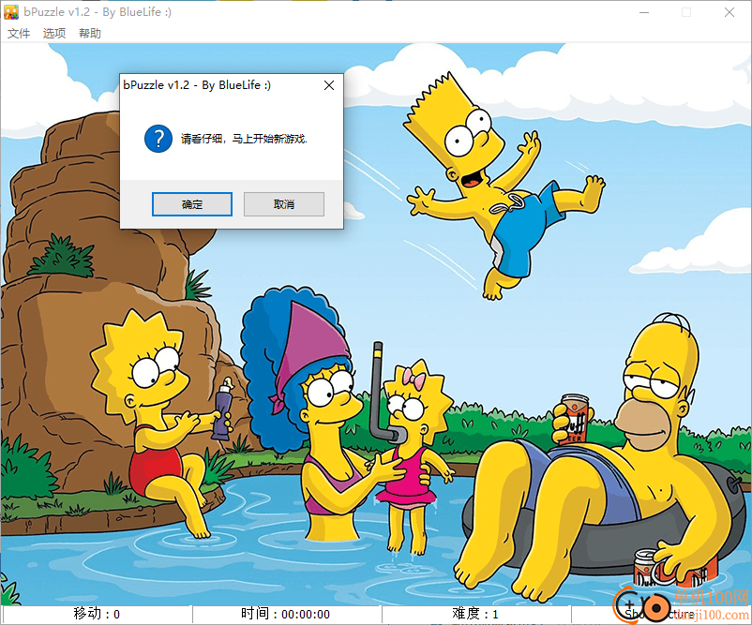Close the bPuzzle main window
The width and height of the screenshot is (752, 625).
729,12
